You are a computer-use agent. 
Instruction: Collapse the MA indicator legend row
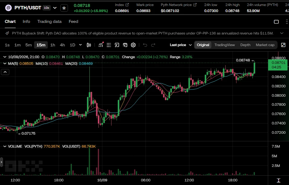(5, 64)
